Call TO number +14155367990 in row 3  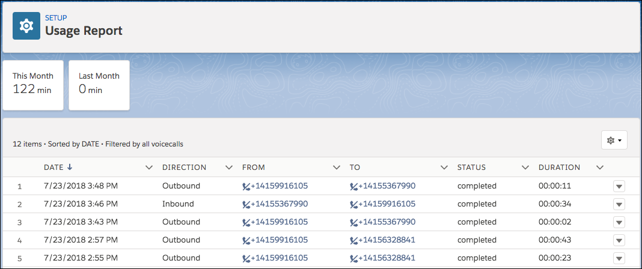(387, 222)
